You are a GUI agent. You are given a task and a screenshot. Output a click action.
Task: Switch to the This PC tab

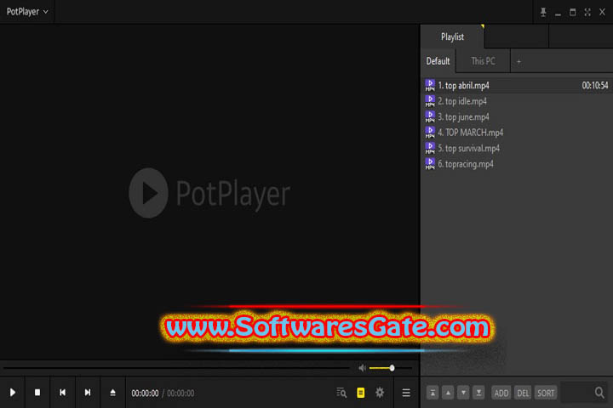pyautogui.click(x=484, y=61)
